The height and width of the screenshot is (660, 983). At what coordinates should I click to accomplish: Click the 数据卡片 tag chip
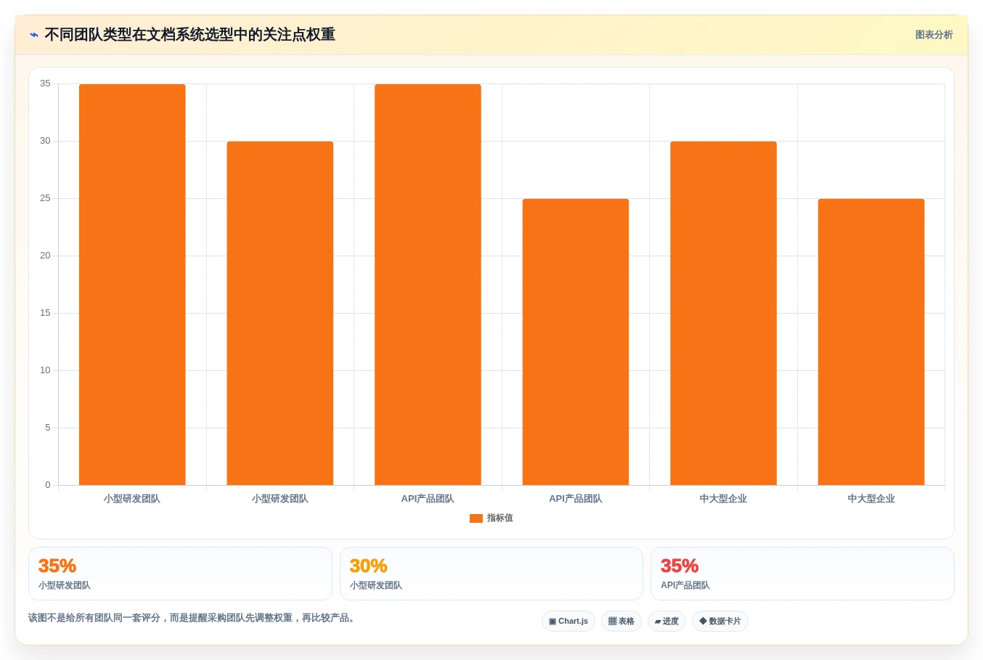point(720,622)
